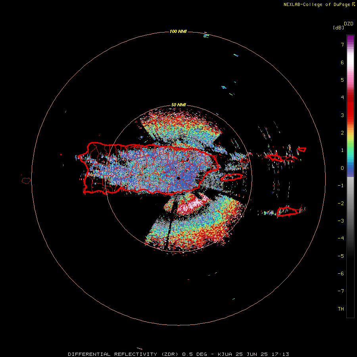The width and height of the screenshot is (357, 357).
Task: Click the 7 value on color scale
Action: (x=342, y=44)
